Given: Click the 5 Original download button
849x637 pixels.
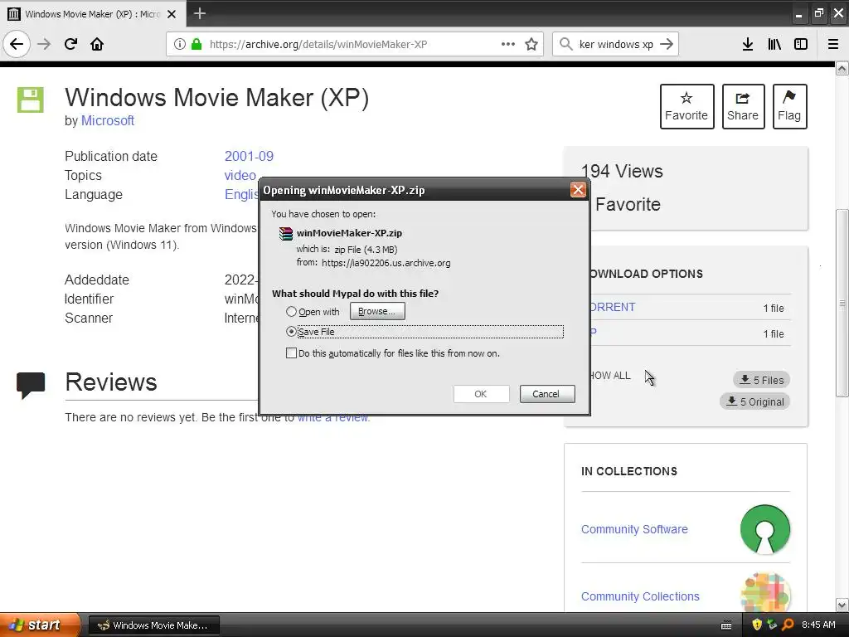Looking at the screenshot, I should tap(754, 401).
